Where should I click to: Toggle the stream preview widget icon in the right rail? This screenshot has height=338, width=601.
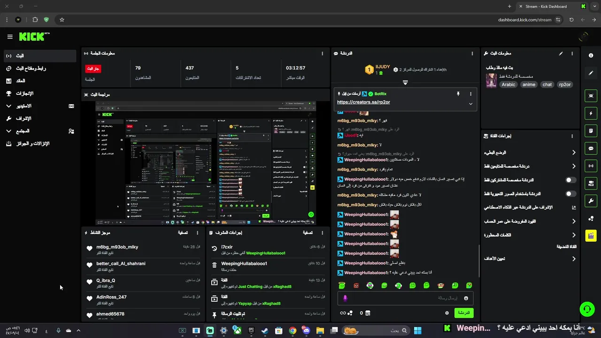click(591, 96)
